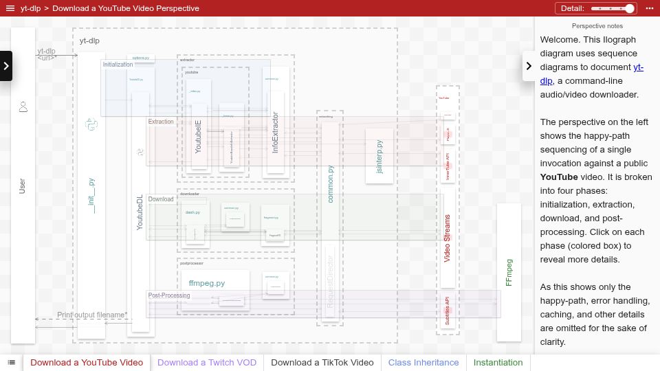Click the downloader group label
This screenshot has height=371, width=660.
coord(190,194)
